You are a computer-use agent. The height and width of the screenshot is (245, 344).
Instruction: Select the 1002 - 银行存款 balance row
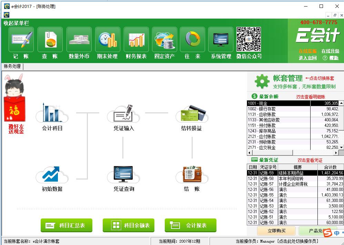tap(293, 109)
